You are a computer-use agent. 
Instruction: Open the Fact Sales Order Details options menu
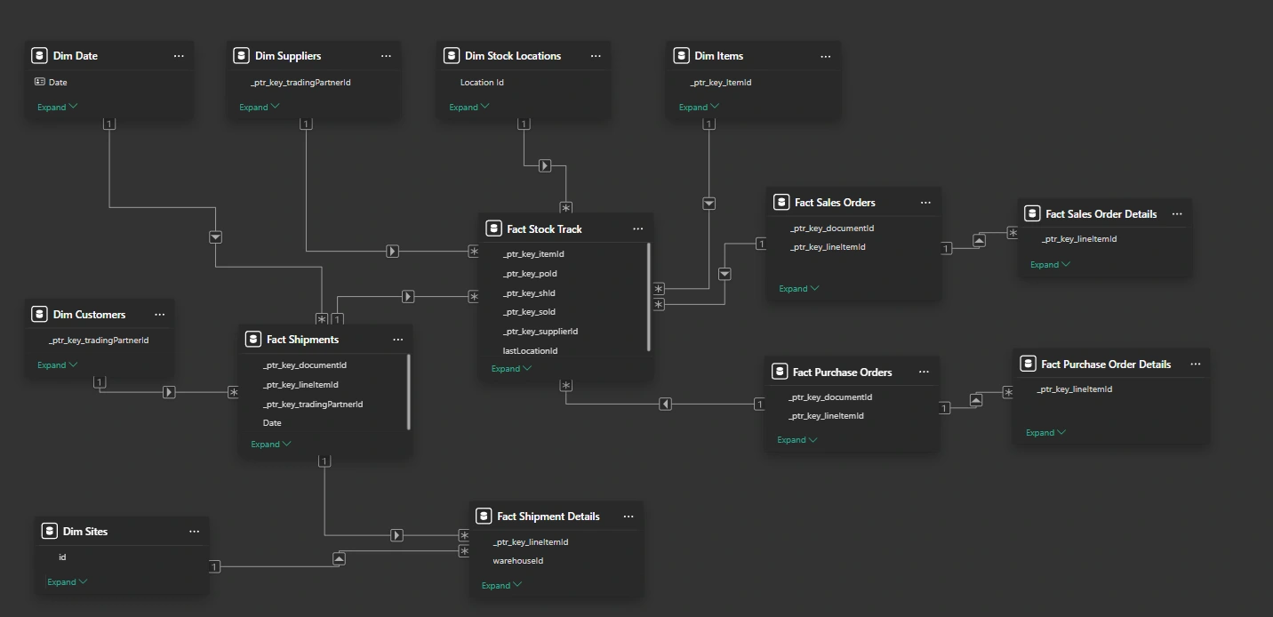[x=1177, y=213]
